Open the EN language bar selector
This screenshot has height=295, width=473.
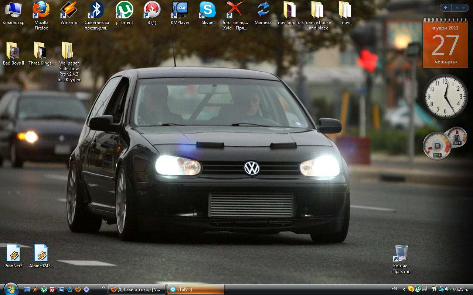click(394, 289)
